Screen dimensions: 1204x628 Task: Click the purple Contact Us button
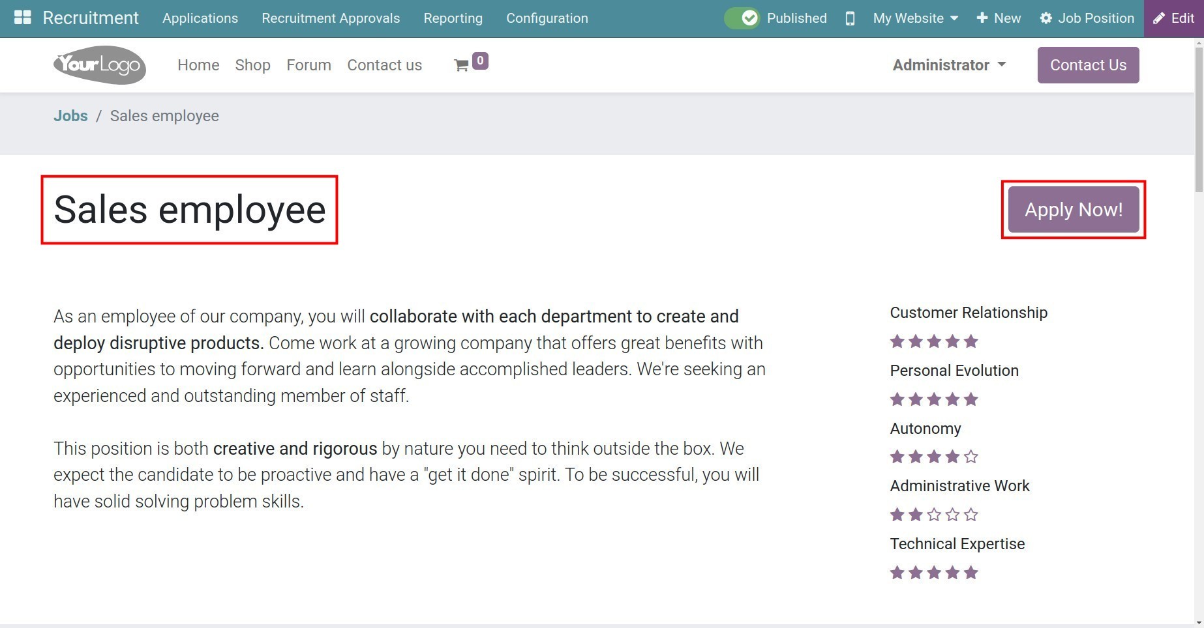pos(1088,65)
